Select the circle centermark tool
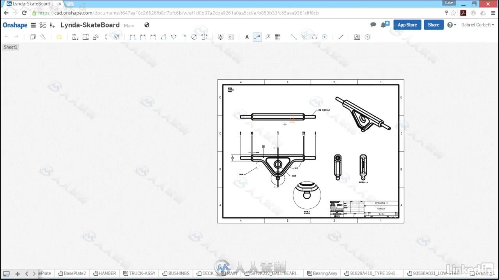 point(324,37)
